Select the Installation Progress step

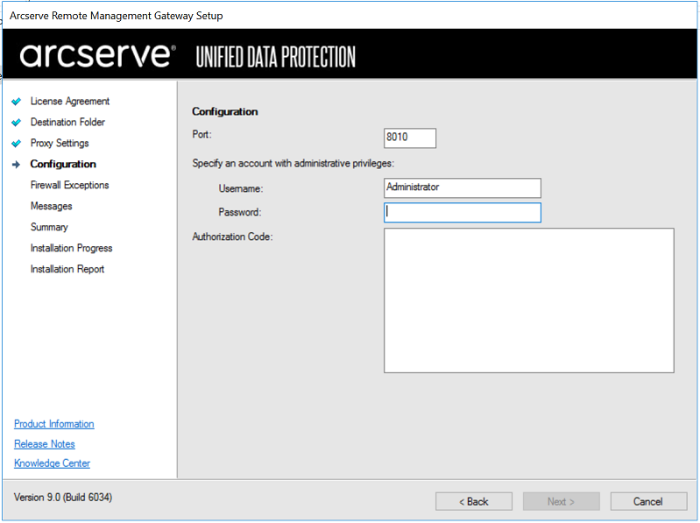coord(72,248)
